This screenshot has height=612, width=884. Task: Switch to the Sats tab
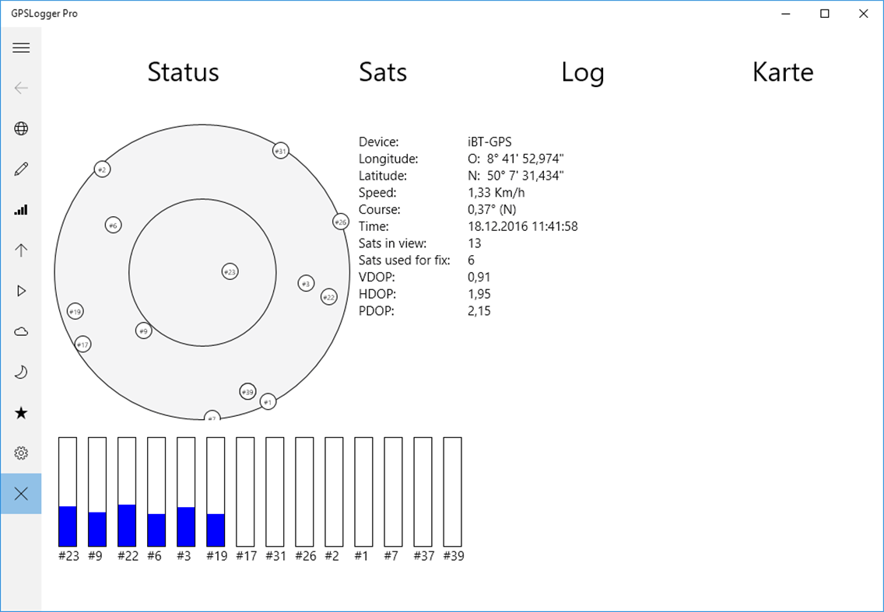coord(382,72)
